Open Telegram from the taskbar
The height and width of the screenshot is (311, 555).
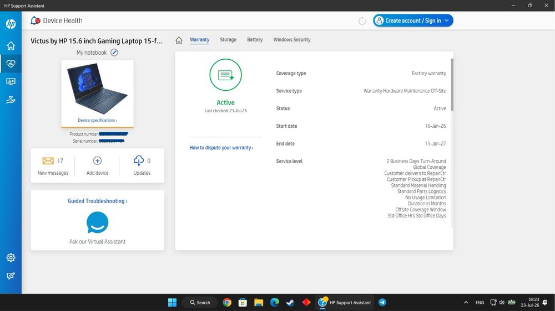(x=382, y=303)
